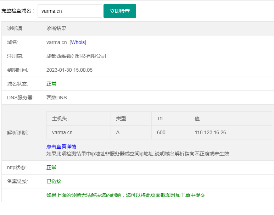Click the domain input field containing varma.cn
The image size is (274, 215).
click(x=69, y=11)
